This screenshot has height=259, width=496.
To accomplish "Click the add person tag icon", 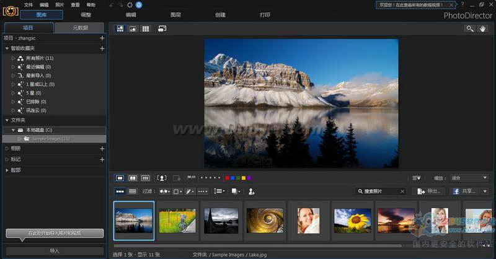I will 252,191.
